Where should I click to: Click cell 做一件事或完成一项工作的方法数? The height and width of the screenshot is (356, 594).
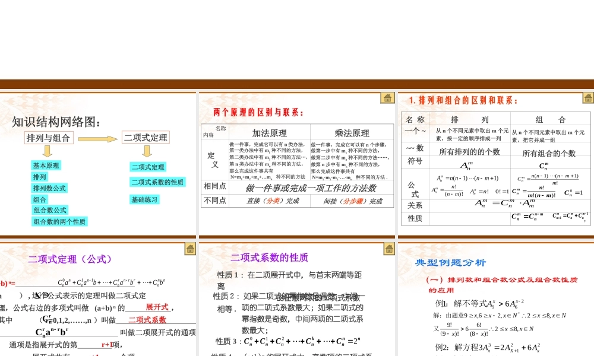point(311,187)
